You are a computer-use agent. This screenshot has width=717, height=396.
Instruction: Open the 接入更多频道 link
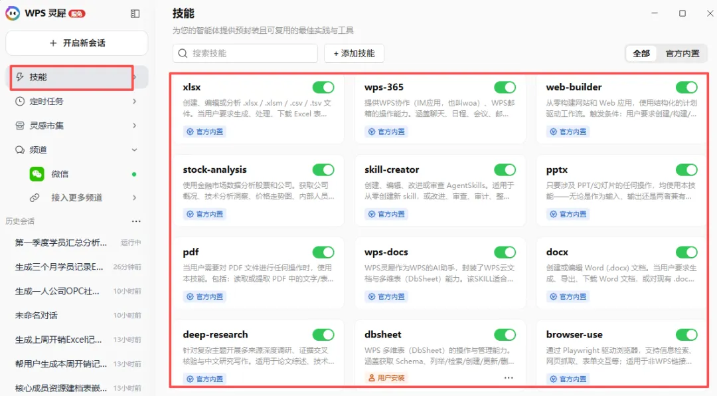[77, 198]
